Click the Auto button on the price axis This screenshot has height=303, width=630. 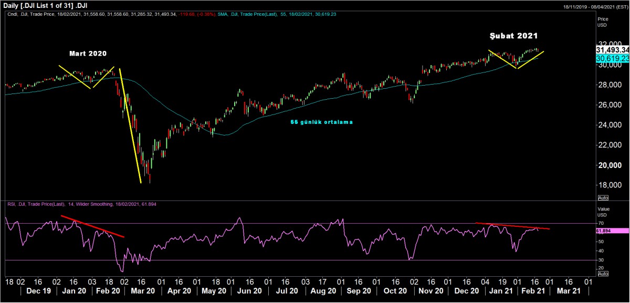click(603, 197)
